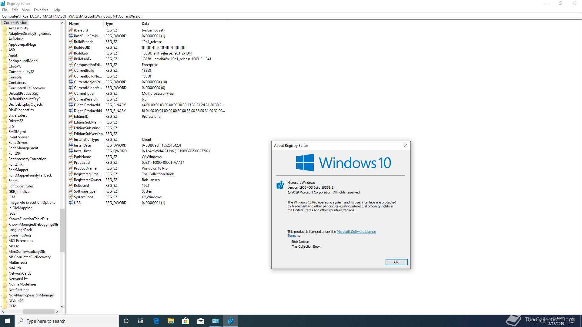The height and width of the screenshot is (327, 582).
Task: Open the Favorites menu
Action: click(41, 10)
